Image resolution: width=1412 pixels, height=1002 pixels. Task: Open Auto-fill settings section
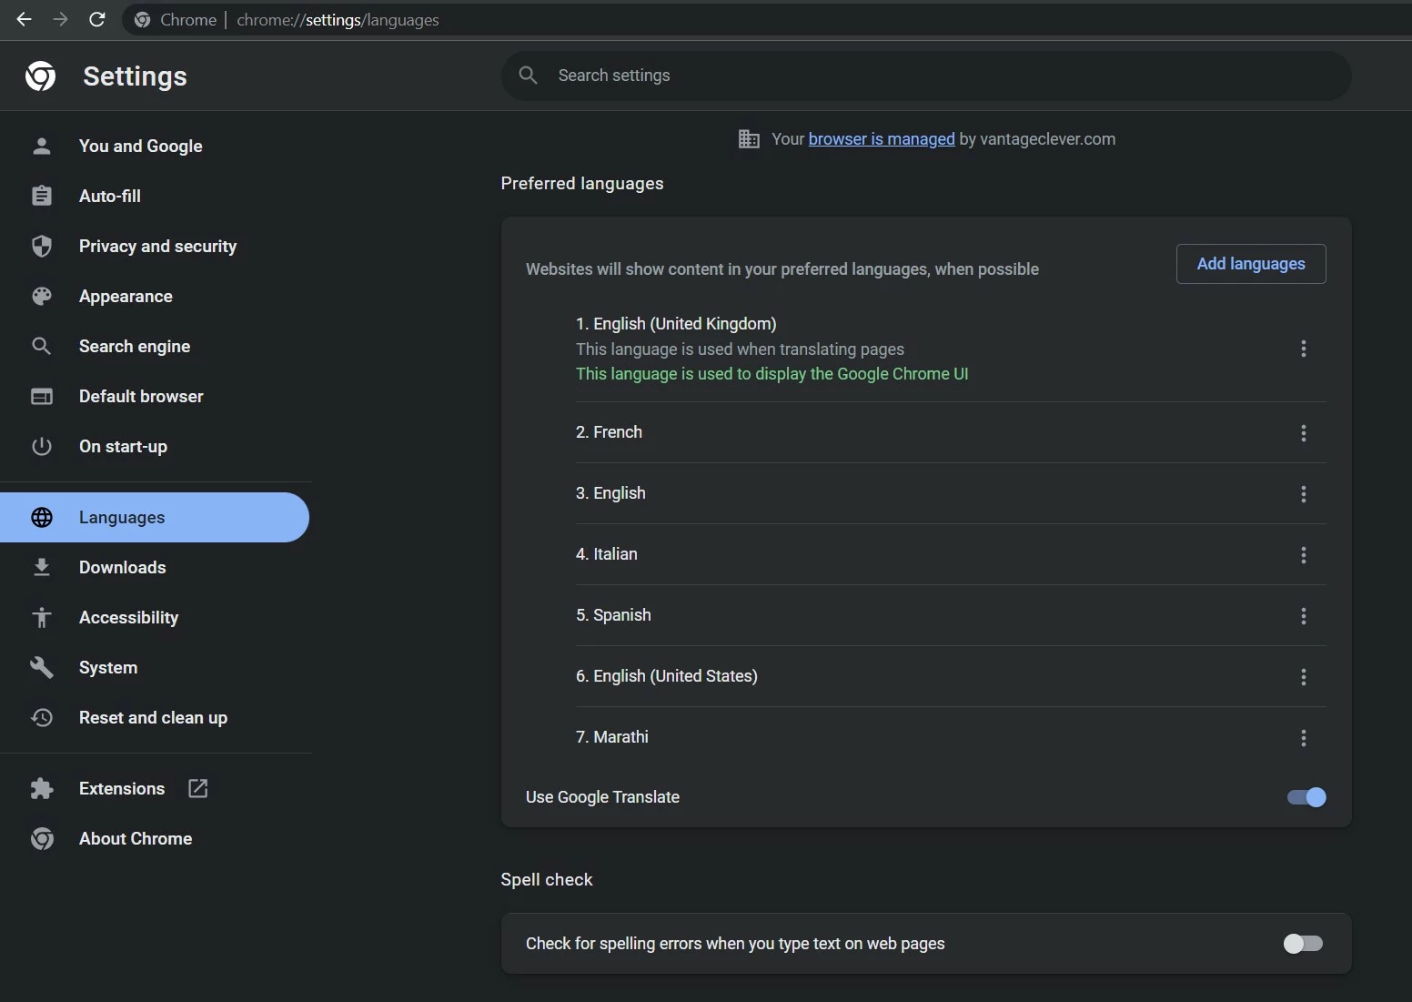[x=155, y=196]
